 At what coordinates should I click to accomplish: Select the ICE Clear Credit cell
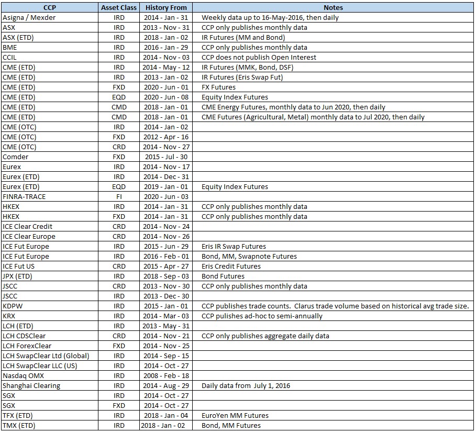click(x=49, y=227)
